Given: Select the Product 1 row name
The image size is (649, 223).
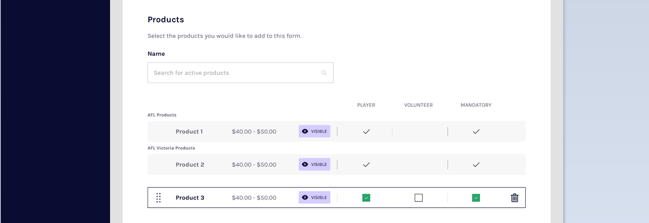Looking at the screenshot, I should tap(189, 131).
